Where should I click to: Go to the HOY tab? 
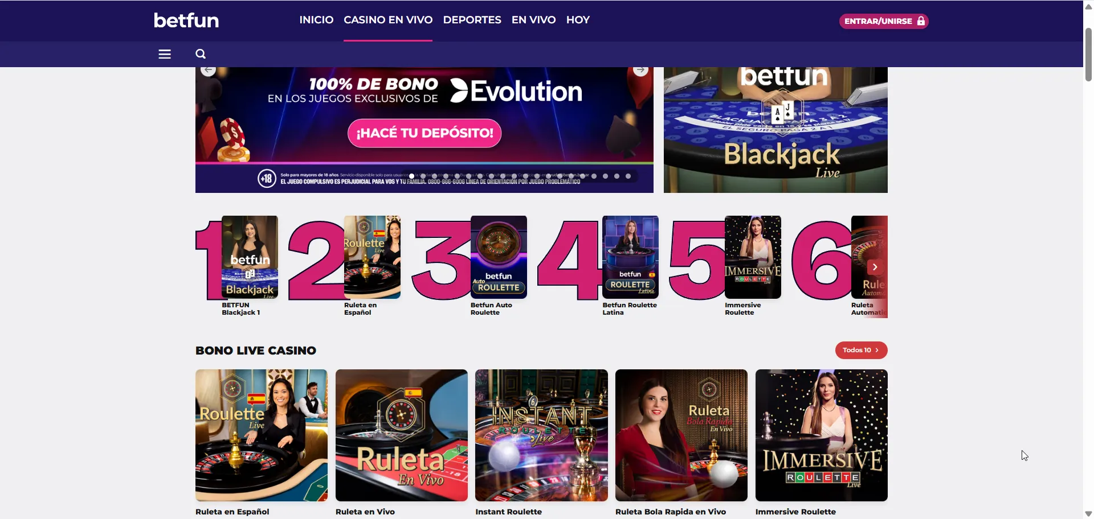578,20
